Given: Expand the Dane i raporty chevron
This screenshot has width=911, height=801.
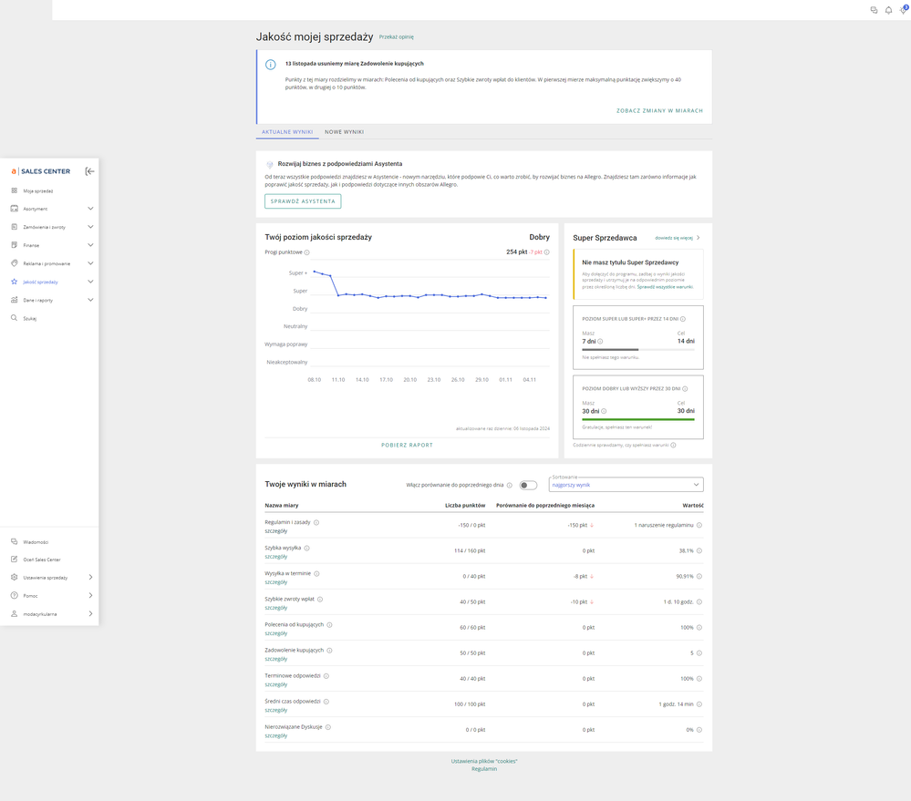Looking at the screenshot, I should (90, 300).
